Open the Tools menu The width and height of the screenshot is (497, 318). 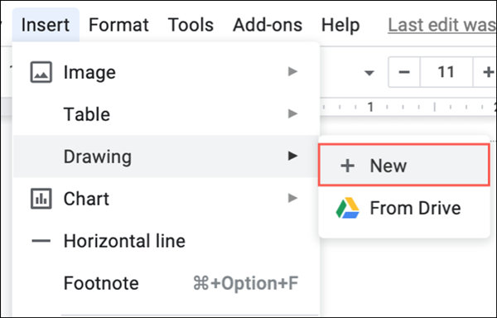click(191, 25)
